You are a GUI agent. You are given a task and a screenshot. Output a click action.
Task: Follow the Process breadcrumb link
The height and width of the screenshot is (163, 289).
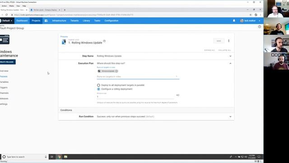point(64,37)
